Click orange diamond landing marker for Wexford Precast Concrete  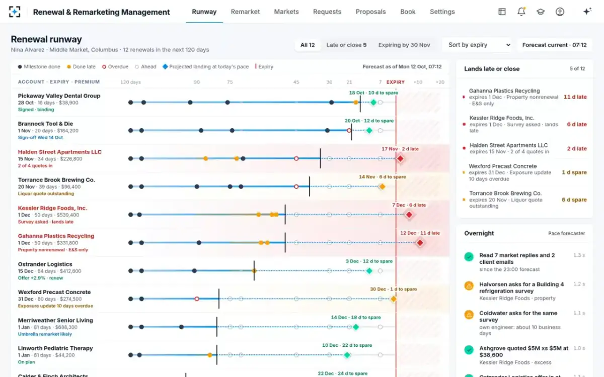click(393, 299)
